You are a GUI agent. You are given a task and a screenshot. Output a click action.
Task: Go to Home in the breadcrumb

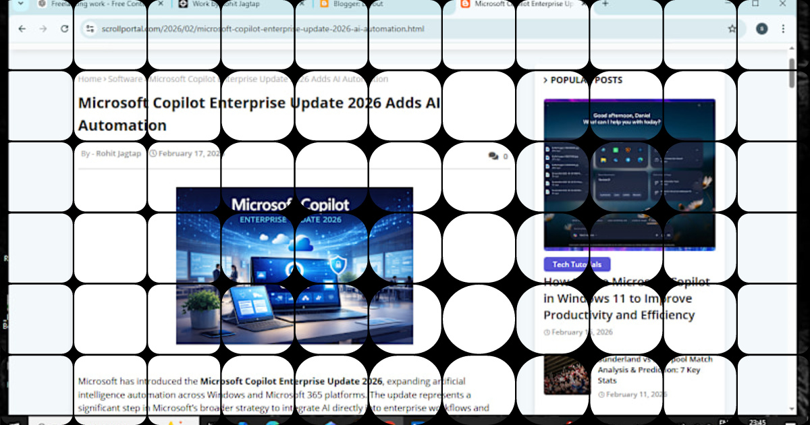pyautogui.click(x=89, y=79)
